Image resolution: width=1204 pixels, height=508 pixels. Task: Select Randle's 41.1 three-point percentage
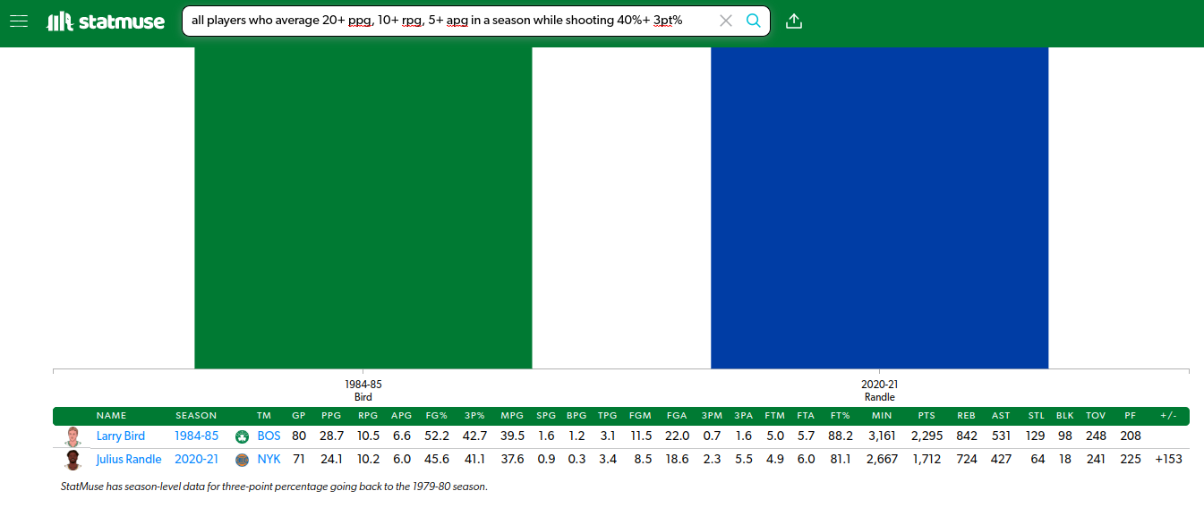point(475,460)
